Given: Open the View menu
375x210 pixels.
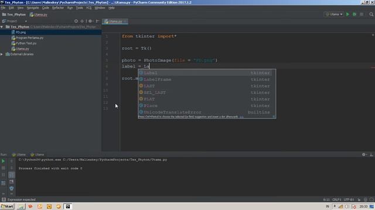Looking at the screenshot, I should [21, 8].
